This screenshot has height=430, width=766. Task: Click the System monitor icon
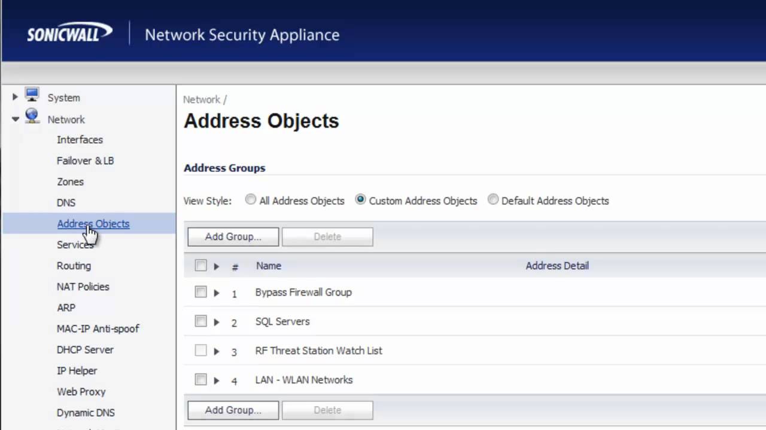(32, 96)
